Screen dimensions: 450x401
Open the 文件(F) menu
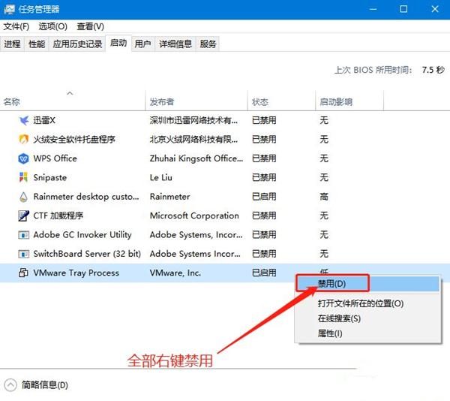pyautogui.click(x=16, y=27)
